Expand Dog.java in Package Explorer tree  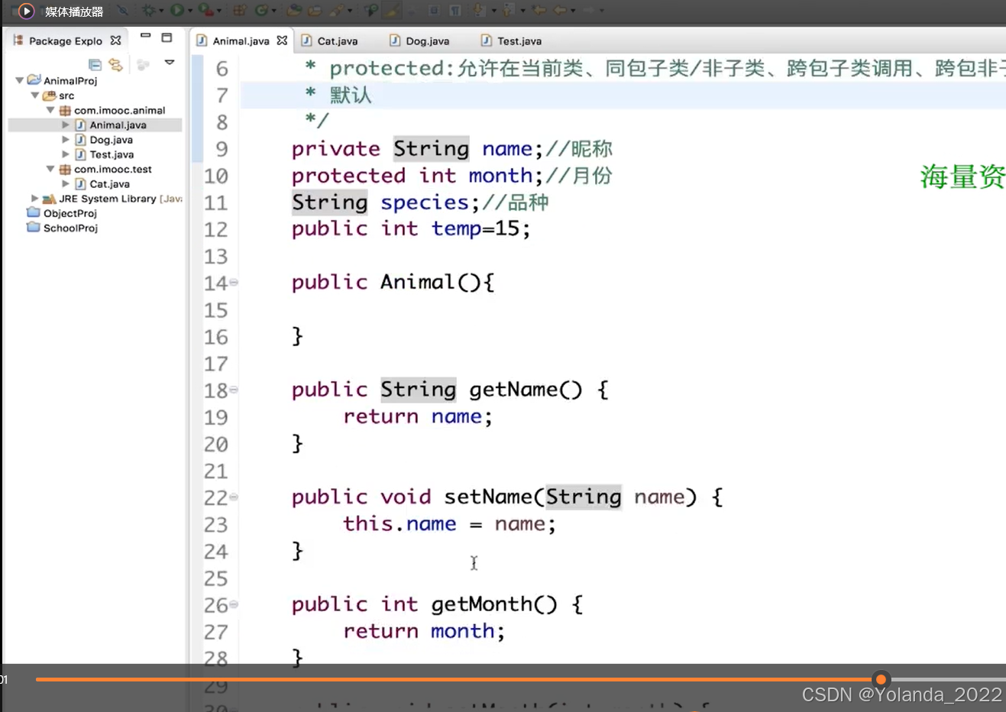click(x=66, y=140)
